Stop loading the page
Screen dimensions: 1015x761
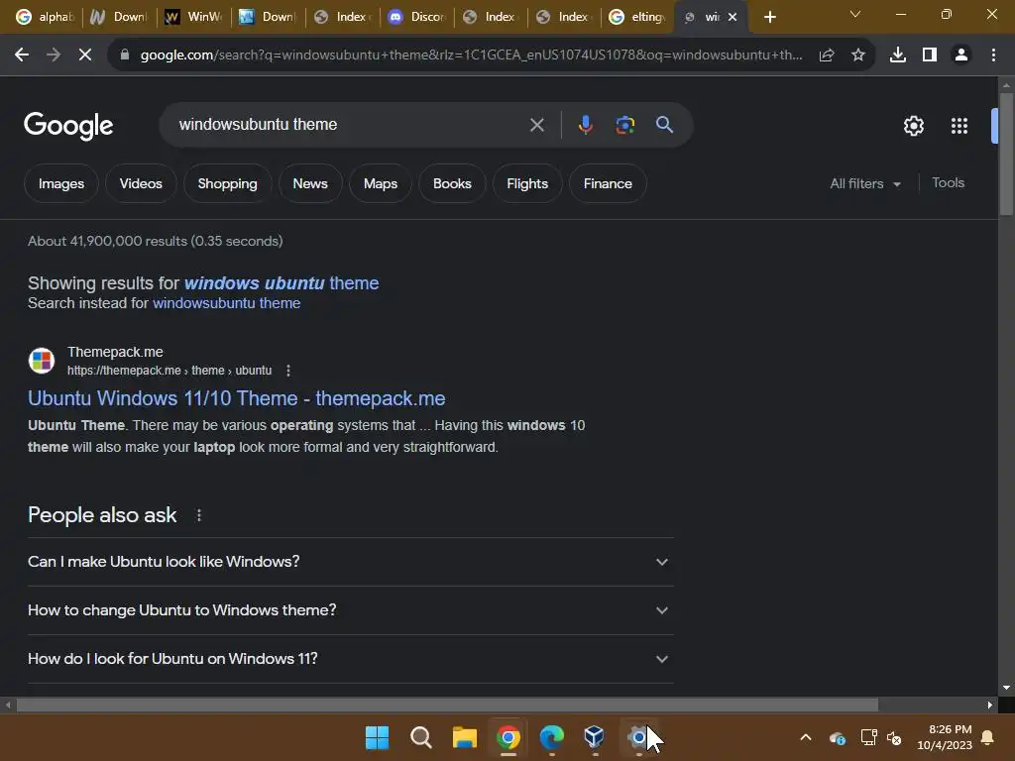tap(85, 55)
